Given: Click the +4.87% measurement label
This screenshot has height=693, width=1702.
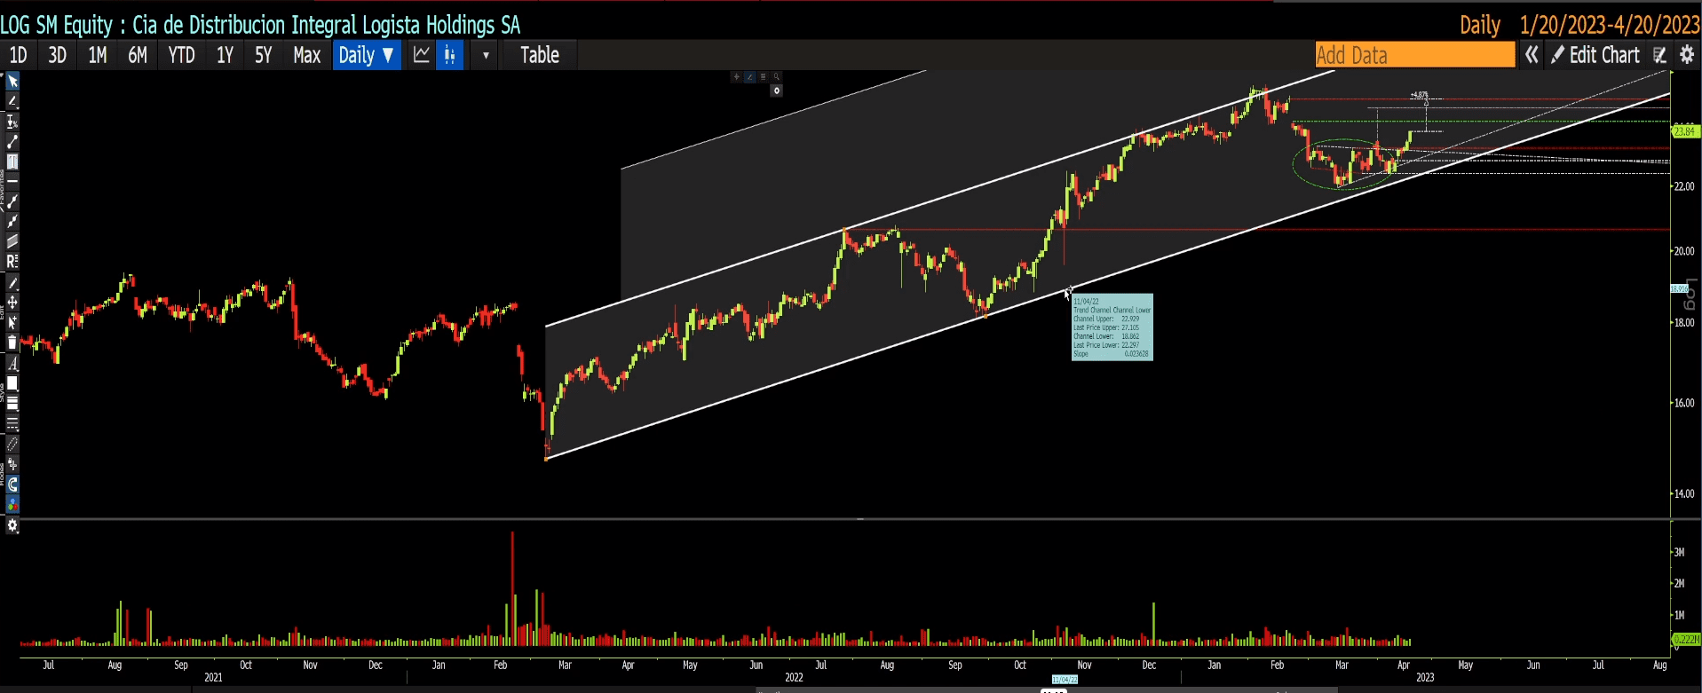Looking at the screenshot, I should pyautogui.click(x=1420, y=95).
